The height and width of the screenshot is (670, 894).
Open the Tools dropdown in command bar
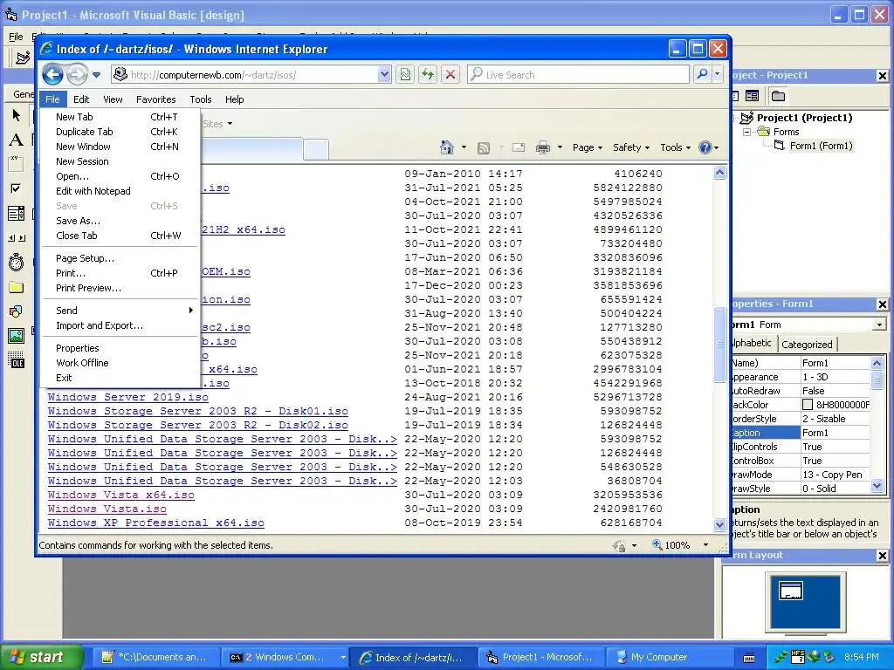pos(675,147)
